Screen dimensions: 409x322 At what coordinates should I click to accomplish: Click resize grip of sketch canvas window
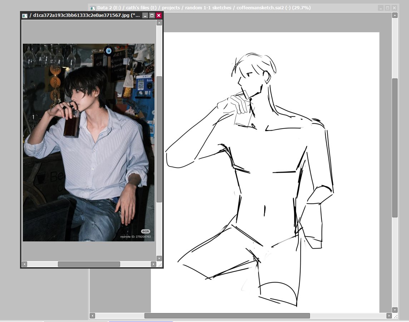click(x=396, y=317)
